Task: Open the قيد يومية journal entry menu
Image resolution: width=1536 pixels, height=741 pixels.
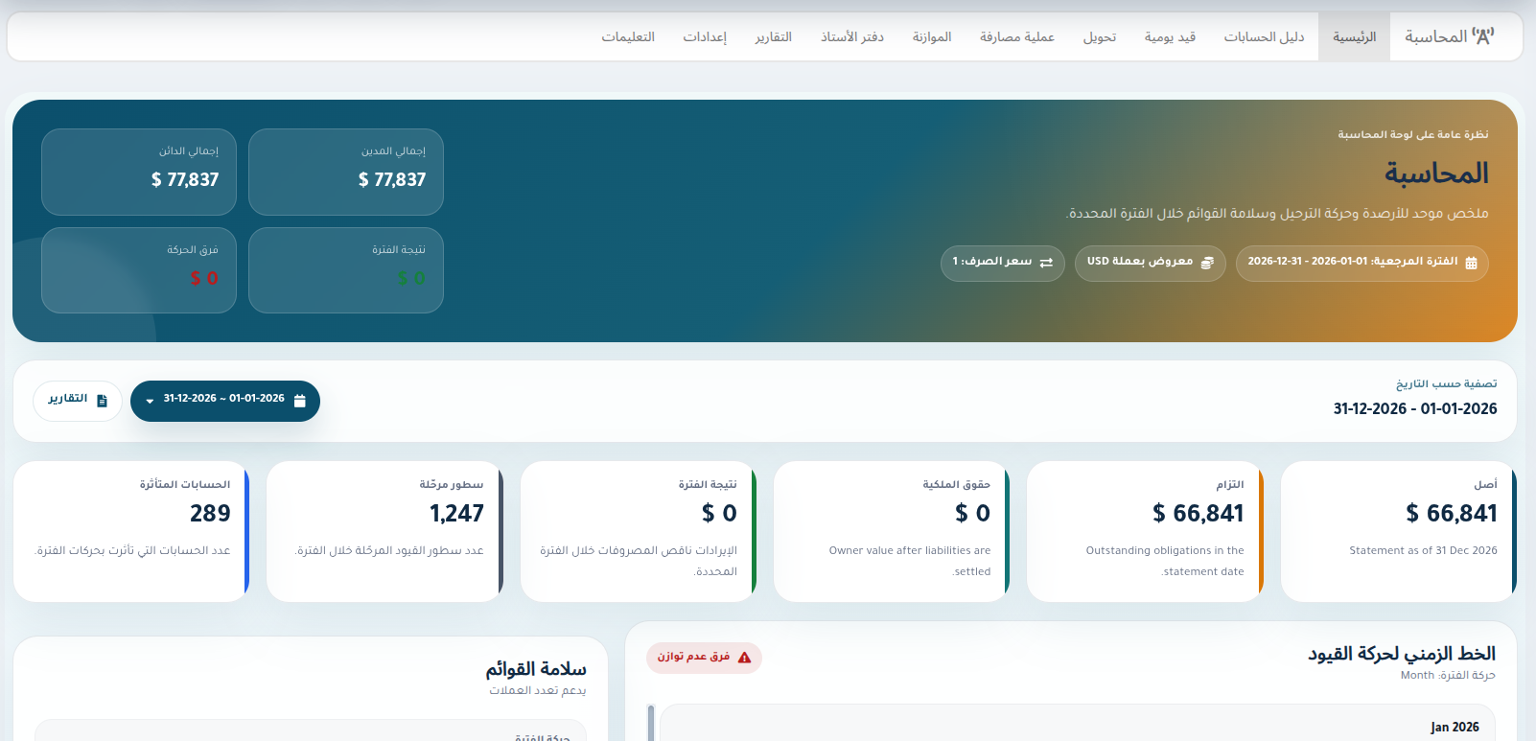Action: pyautogui.click(x=1170, y=37)
